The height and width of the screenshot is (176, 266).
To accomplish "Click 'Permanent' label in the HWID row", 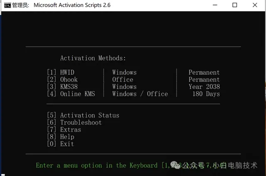I will (x=204, y=72).
